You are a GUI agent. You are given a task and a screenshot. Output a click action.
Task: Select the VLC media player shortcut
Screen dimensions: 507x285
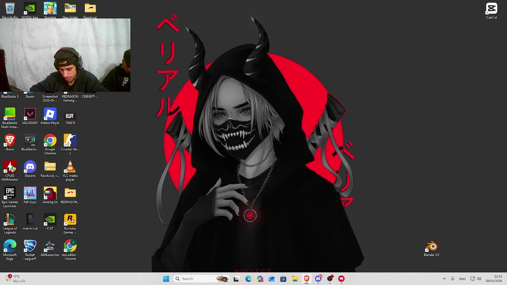[x=70, y=171]
